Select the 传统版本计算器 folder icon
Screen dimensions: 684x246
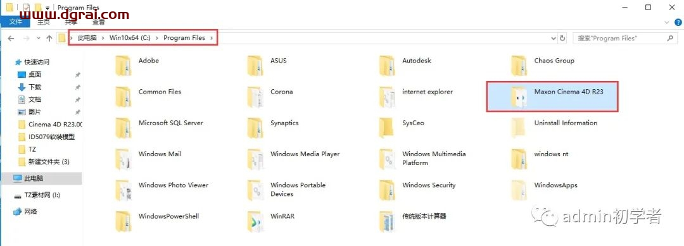coord(387,221)
